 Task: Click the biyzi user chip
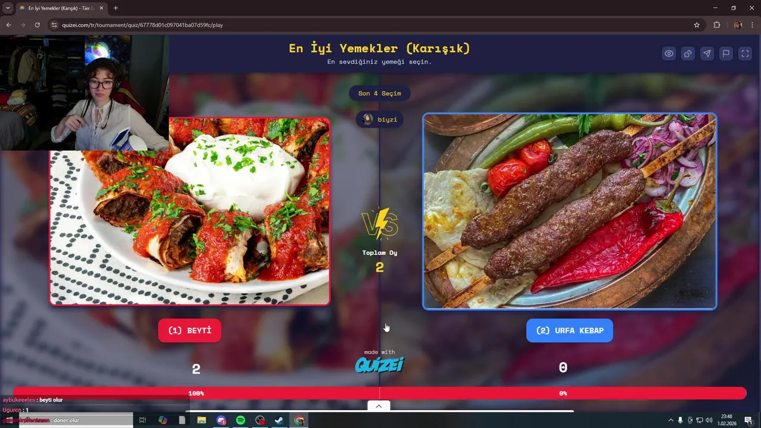(x=380, y=119)
